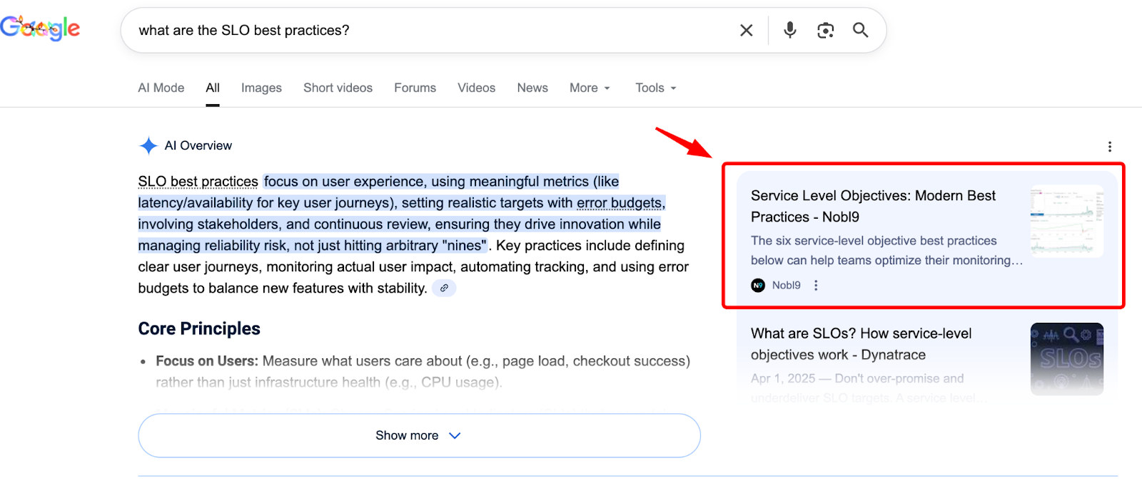Image resolution: width=1142 pixels, height=488 pixels.
Task: Click the Dynatrace SLOs thumbnail
Action: [1067, 359]
